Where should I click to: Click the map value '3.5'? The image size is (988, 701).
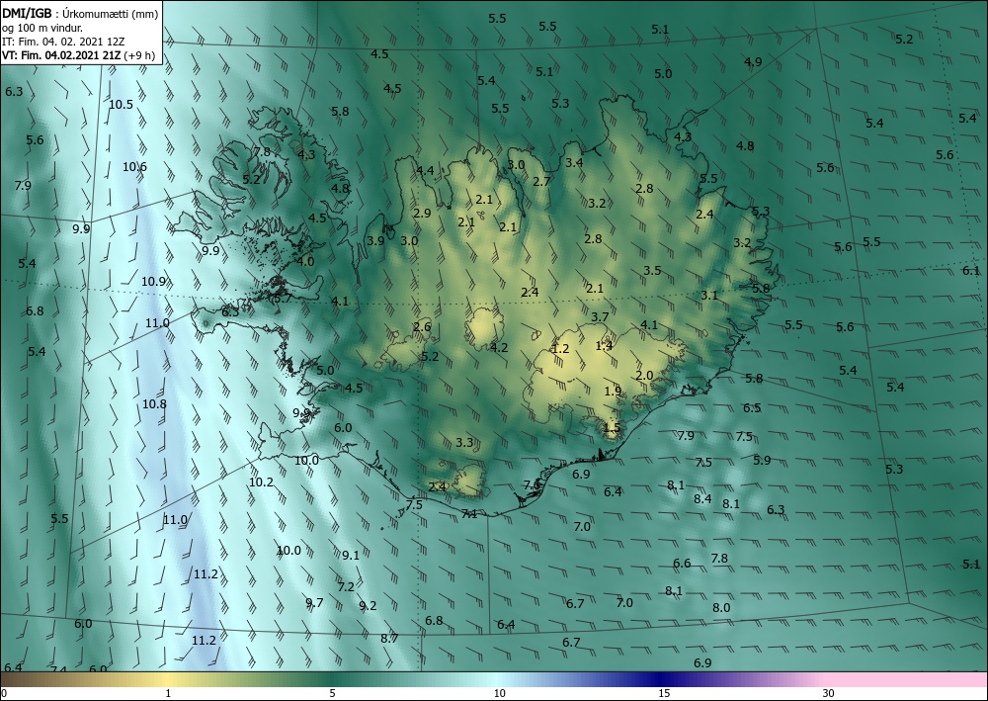(652, 271)
